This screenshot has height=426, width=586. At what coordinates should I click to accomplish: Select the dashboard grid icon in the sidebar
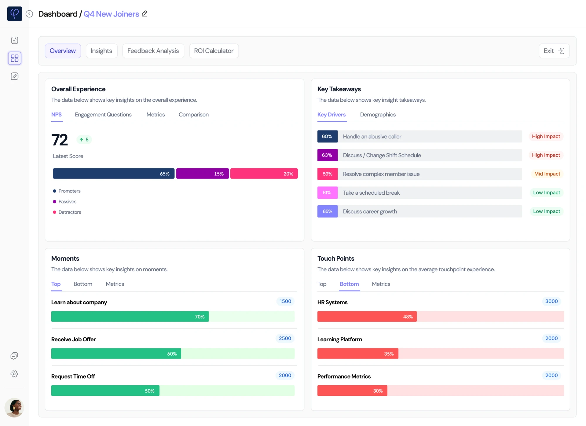(15, 58)
